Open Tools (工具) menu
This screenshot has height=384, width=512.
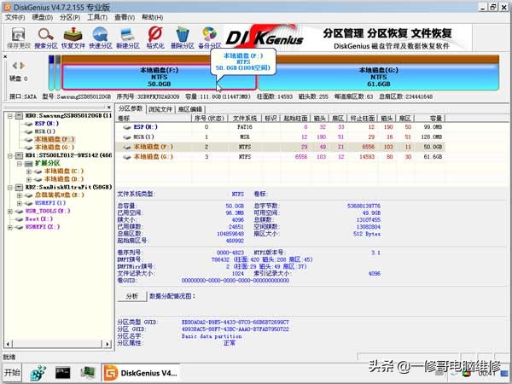[97, 17]
